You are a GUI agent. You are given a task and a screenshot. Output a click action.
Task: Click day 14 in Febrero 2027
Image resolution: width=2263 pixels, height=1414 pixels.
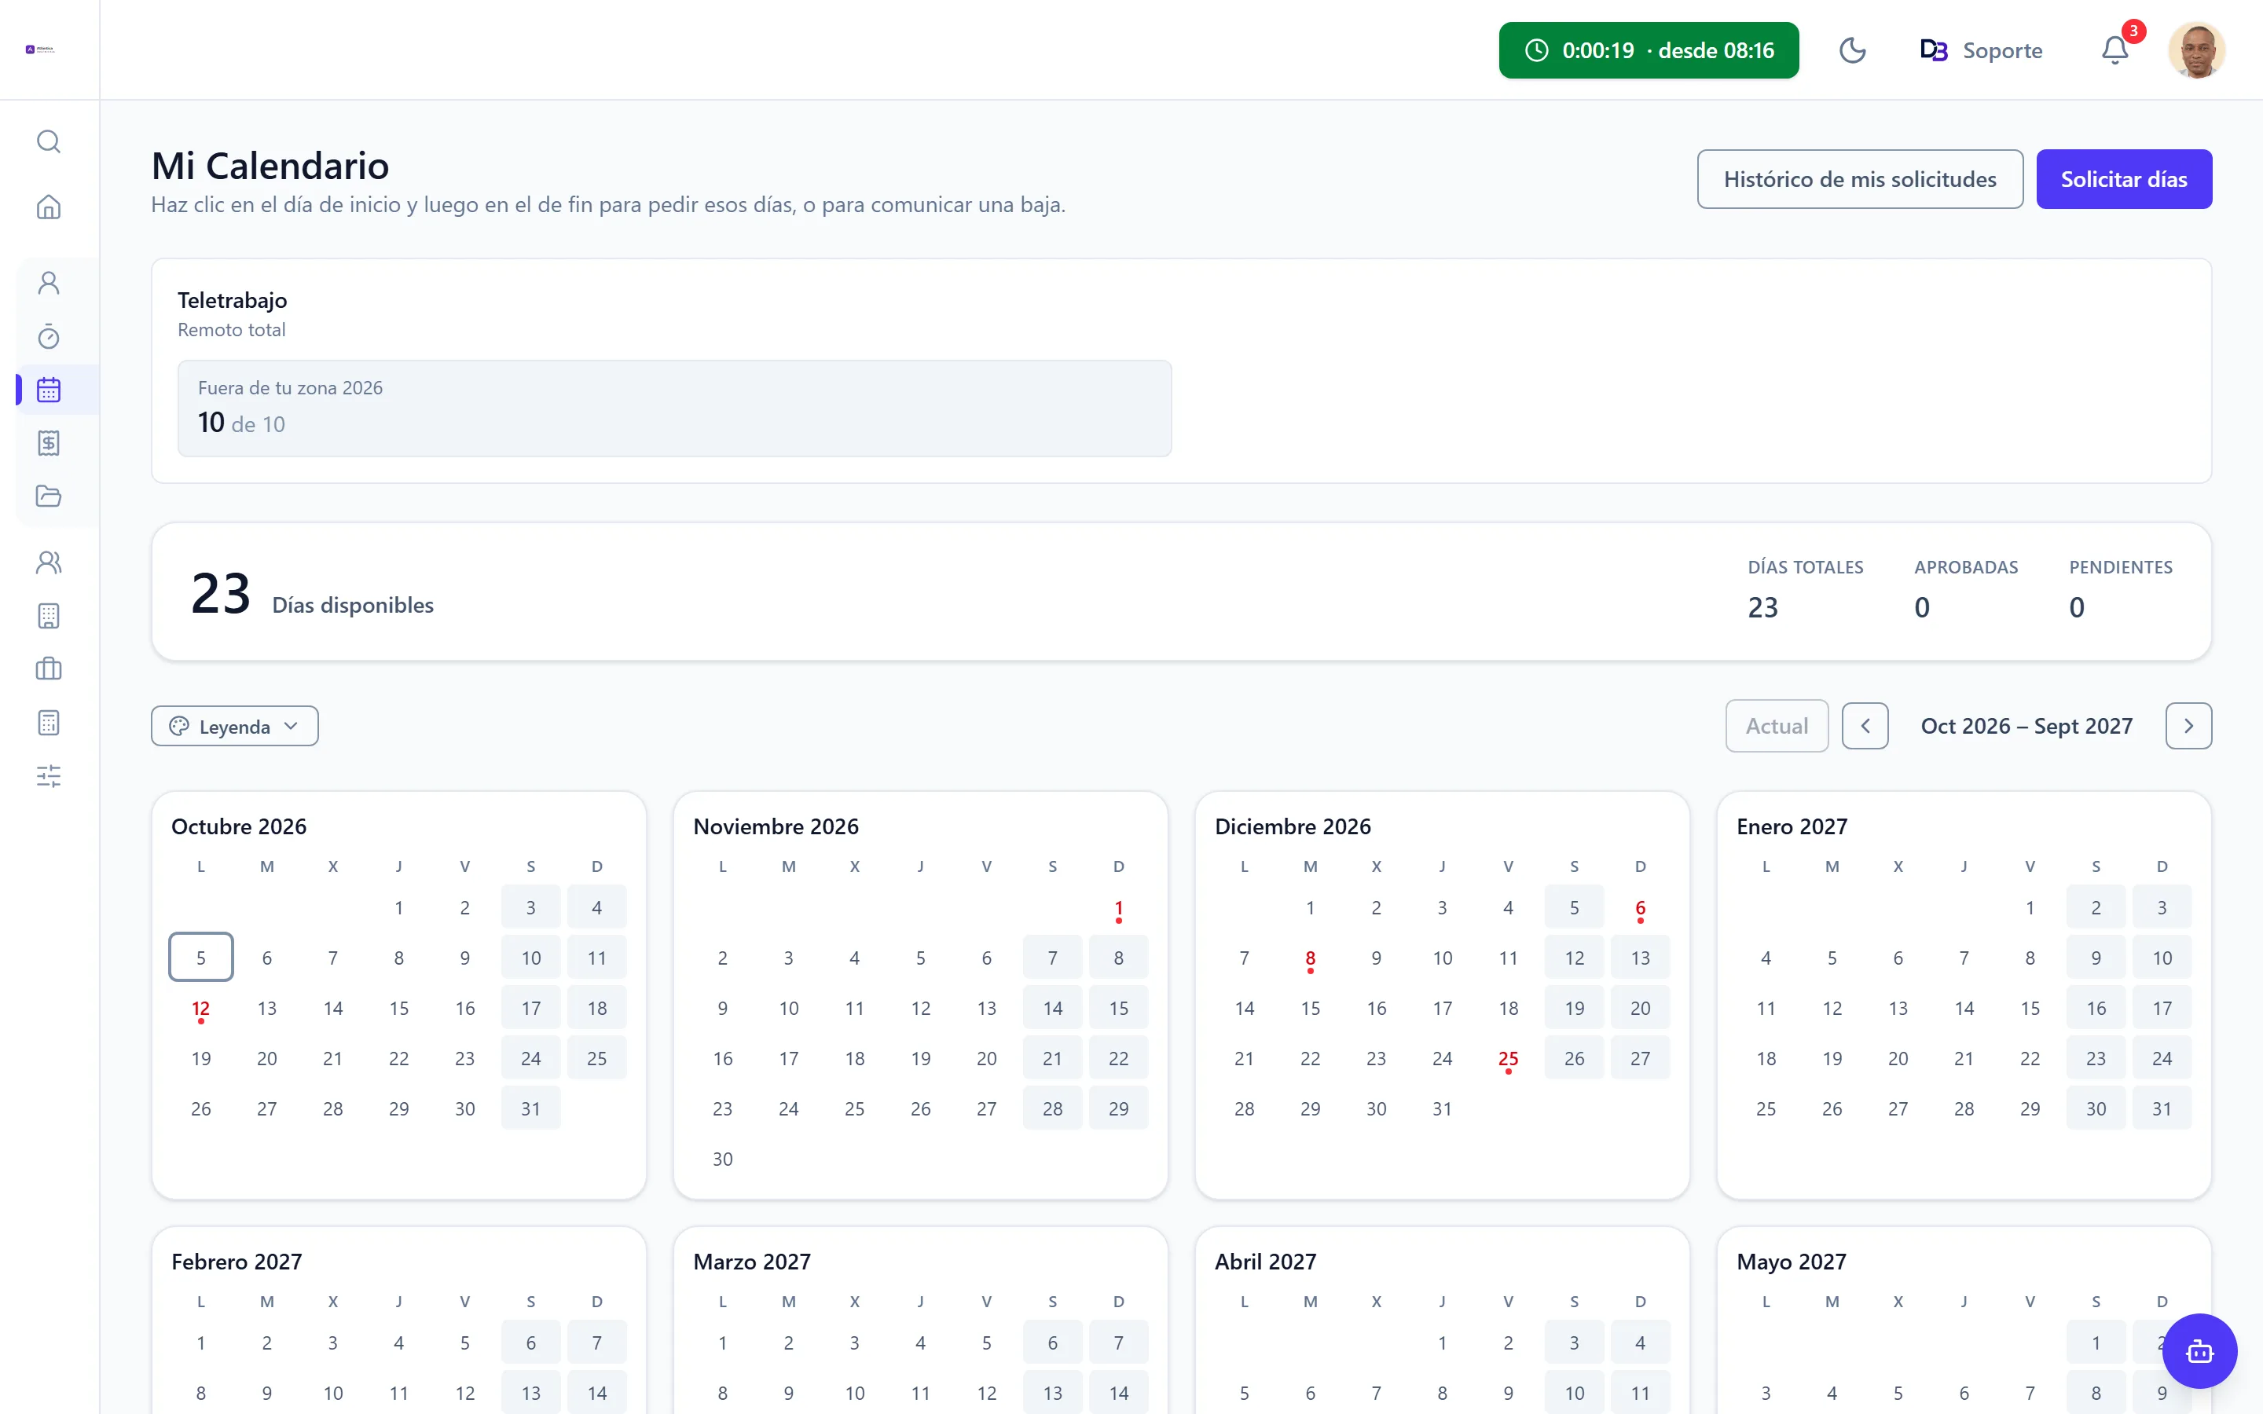coord(596,1394)
